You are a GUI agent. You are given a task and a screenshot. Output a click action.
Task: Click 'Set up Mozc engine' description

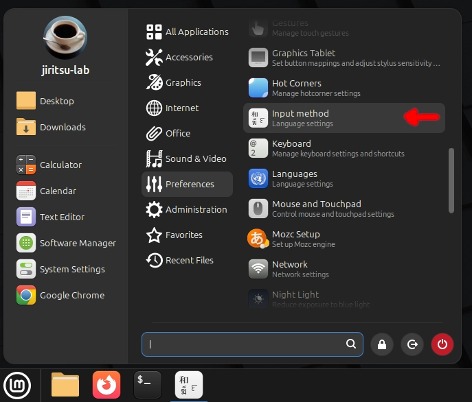point(304,244)
